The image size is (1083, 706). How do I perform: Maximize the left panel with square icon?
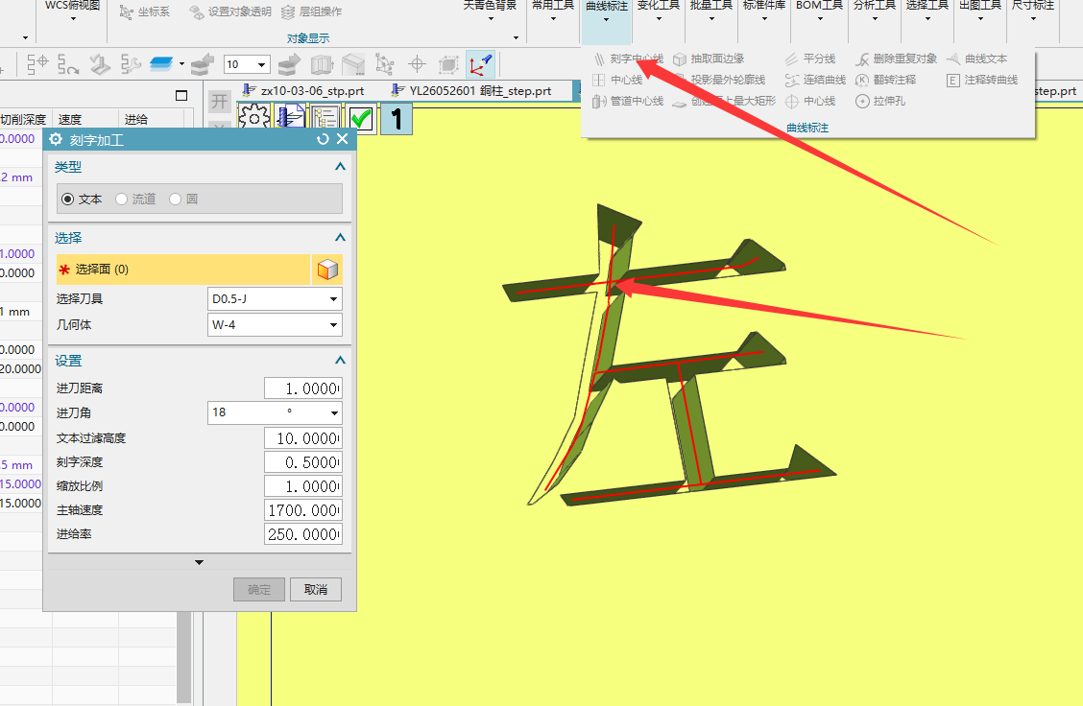[181, 95]
